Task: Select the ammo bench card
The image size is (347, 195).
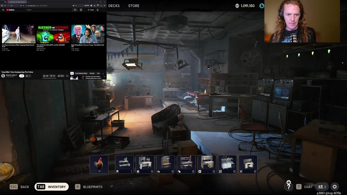Action: 166,164
